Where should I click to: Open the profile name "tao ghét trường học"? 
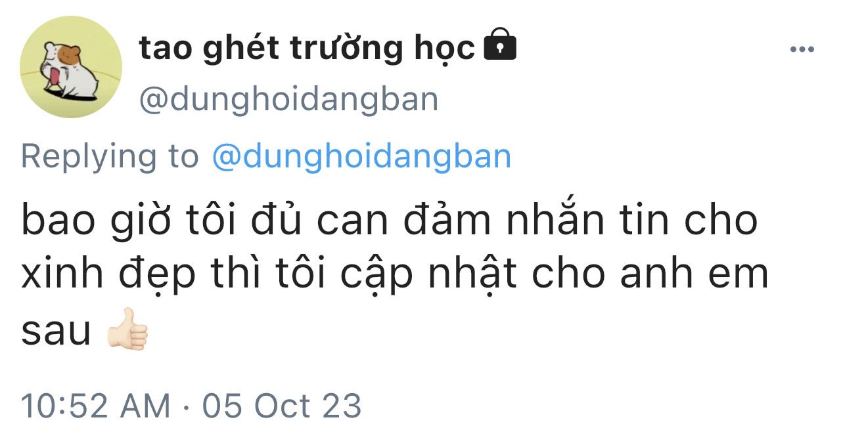click(307, 49)
